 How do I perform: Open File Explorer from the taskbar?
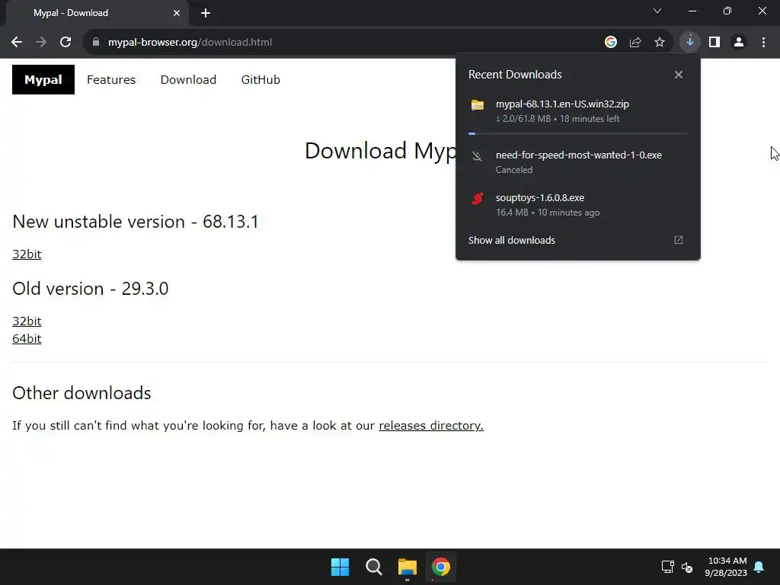(x=408, y=567)
